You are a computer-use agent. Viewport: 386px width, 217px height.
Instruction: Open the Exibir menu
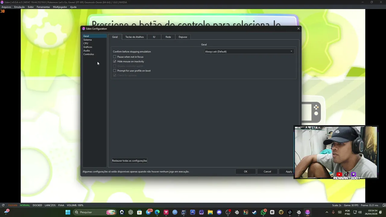31,7
